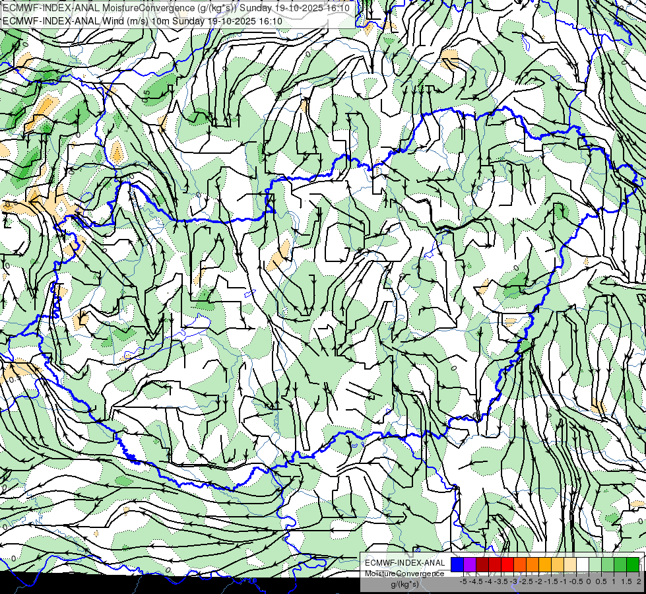
Task: Click the medium green swatch between 1 and 1.5
Action: pos(620,564)
